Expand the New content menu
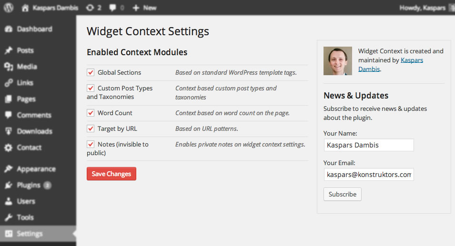 (144, 8)
